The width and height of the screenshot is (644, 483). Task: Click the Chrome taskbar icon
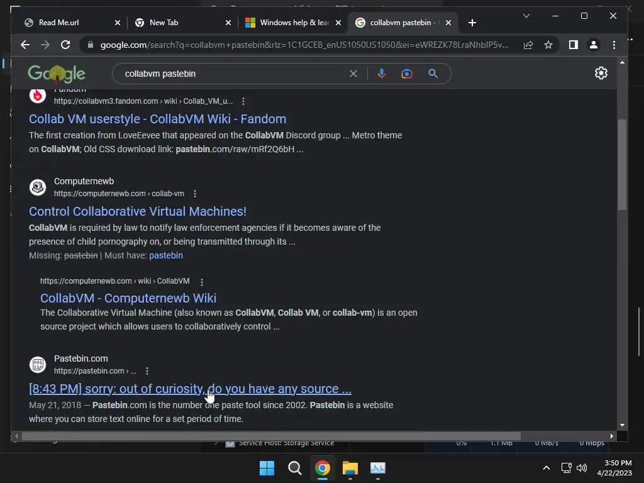point(323,468)
